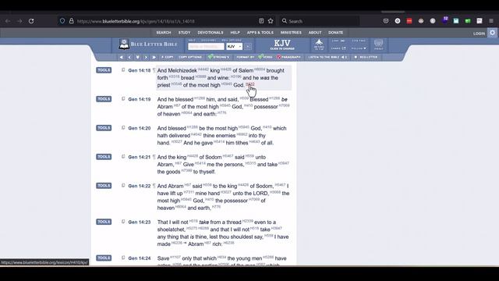Click KJV Click to Change selector
Image resolution: width=499 pixels, height=281 pixels.
tap(282, 44)
